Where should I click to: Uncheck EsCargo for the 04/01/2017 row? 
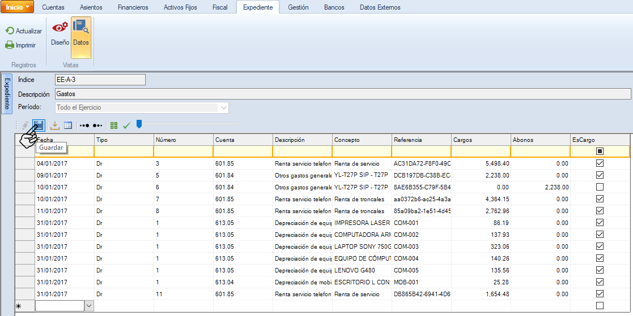pyautogui.click(x=600, y=163)
